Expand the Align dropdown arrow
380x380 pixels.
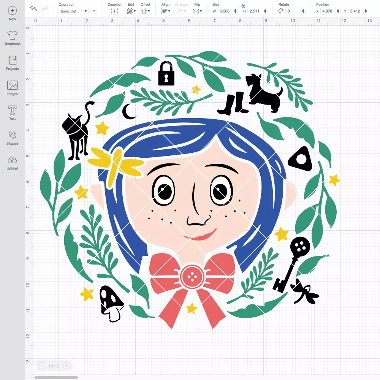point(169,11)
